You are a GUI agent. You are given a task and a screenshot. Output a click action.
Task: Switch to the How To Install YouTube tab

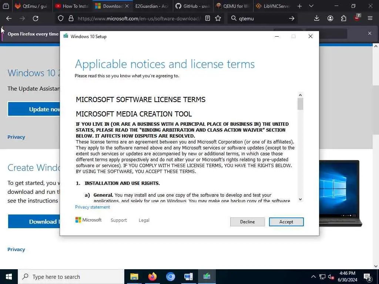73,6
